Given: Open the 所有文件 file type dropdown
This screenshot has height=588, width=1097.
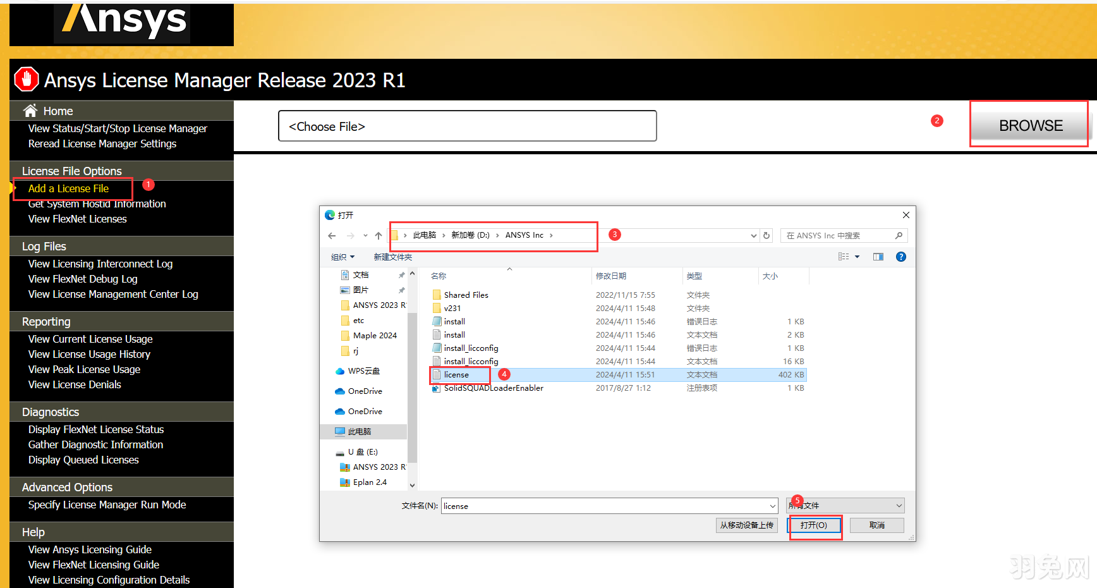Looking at the screenshot, I should (844, 505).
